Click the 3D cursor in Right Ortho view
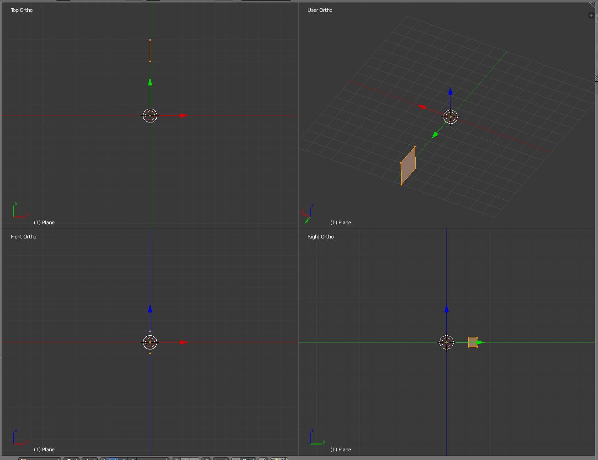The width and height of the screenshot is (598, 460). 446,342
